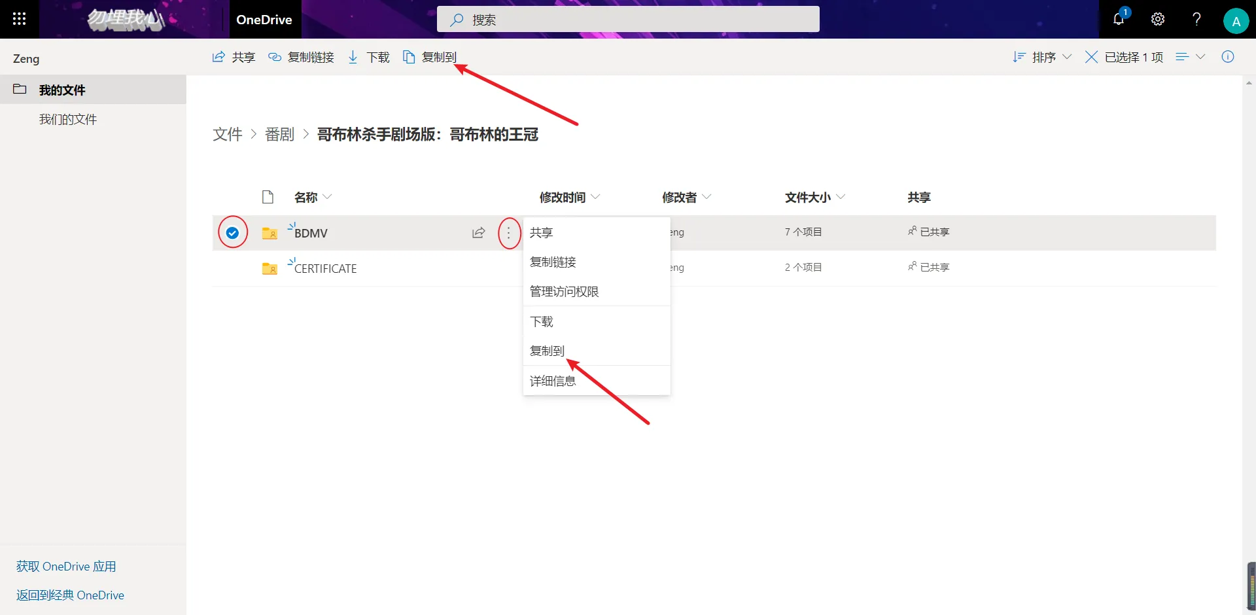Viewport: 1256px width, 615px height.
Task: Choose 复制链接 in the context menu
Action: 597,262
